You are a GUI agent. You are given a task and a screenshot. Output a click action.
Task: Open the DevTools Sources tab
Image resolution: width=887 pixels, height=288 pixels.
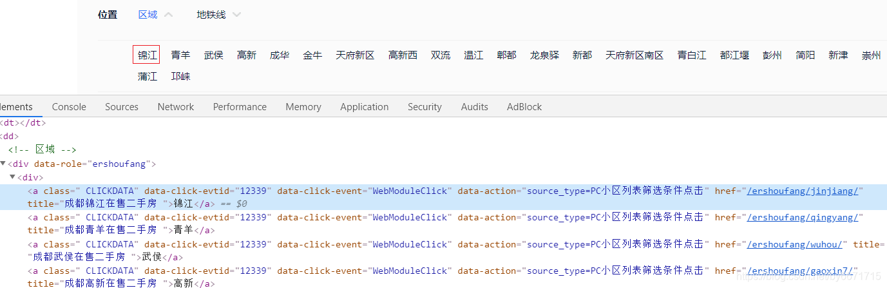(122, 107)
